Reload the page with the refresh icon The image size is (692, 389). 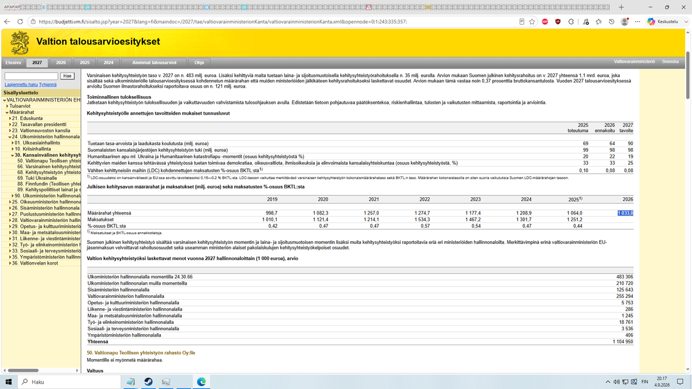[20, 21]
